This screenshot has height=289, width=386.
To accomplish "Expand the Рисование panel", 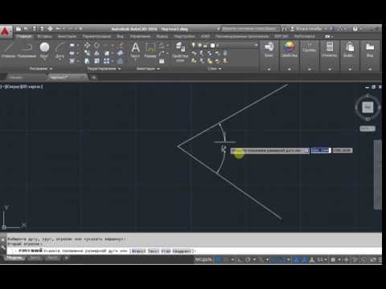I will click(x=41, y=69).
